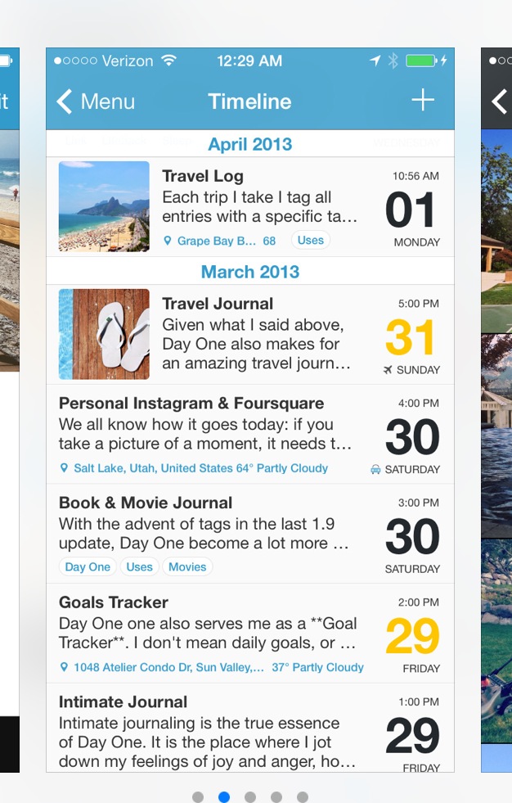Tap location pin beside 1048 Atelier Condo
Viewport: 512px width, 803px height.
click(64, 667)
